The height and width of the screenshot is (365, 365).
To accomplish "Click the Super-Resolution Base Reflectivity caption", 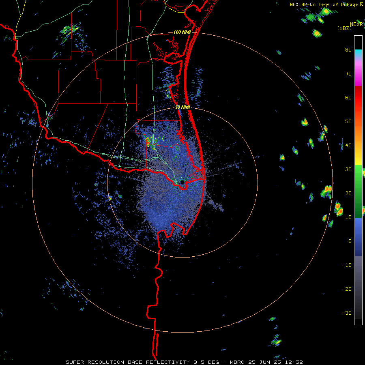I will point(185,362).
